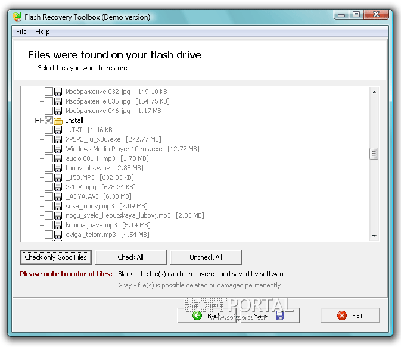Viewport: 401px width, 347px height.
Task: Select the dvigai_telom.mp3 file name
Action: [x=91, y=235]
